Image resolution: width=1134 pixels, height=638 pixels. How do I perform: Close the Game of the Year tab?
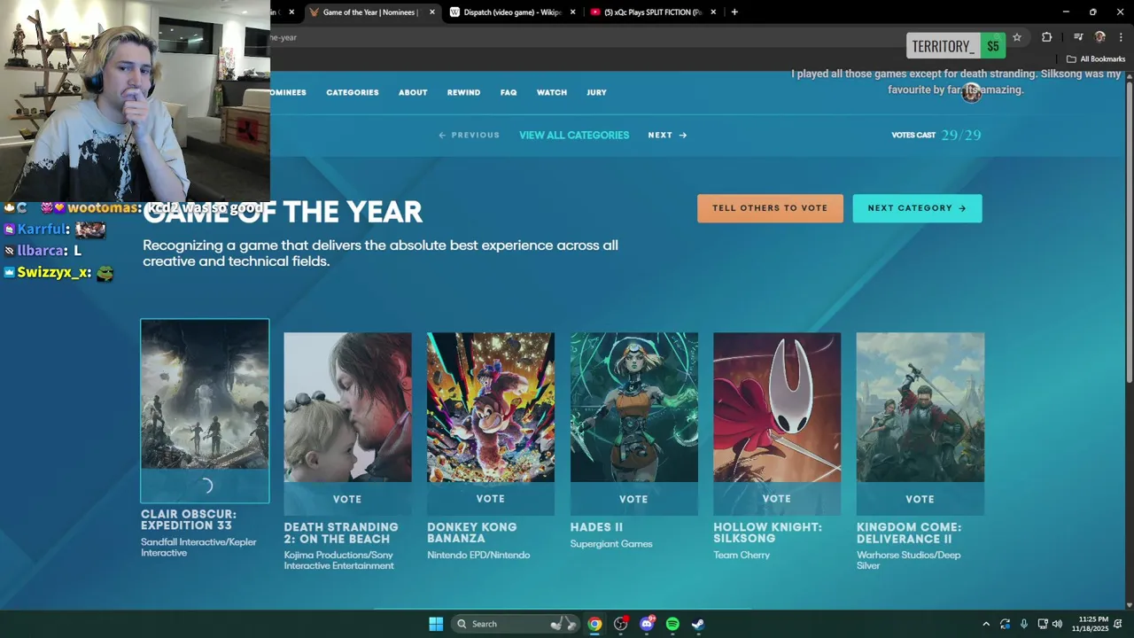[432, 12]
